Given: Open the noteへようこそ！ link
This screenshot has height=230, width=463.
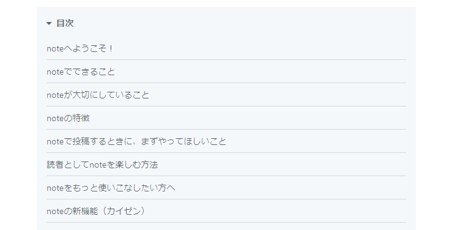Looking at the screenshot, I should (80, 48).
